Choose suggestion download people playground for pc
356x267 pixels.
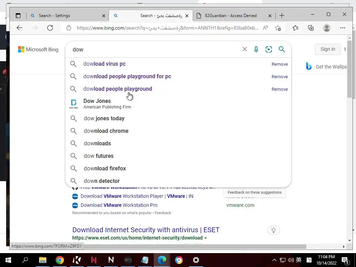coord(178,76)
